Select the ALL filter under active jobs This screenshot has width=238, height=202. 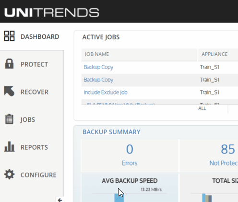click(x=202, y=108)
